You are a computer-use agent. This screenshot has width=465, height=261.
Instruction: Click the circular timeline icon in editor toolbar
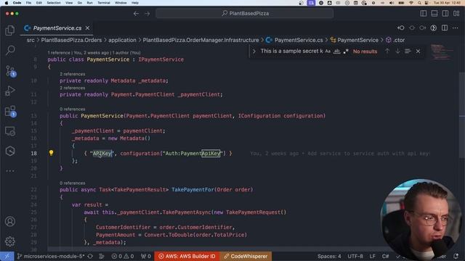click(x=434, y=28)
